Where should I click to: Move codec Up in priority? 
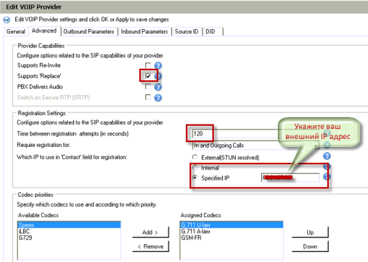310,232
